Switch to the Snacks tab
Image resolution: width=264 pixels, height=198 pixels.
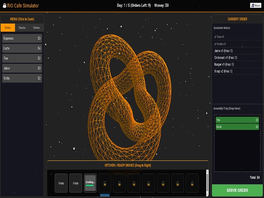[22, 28]
